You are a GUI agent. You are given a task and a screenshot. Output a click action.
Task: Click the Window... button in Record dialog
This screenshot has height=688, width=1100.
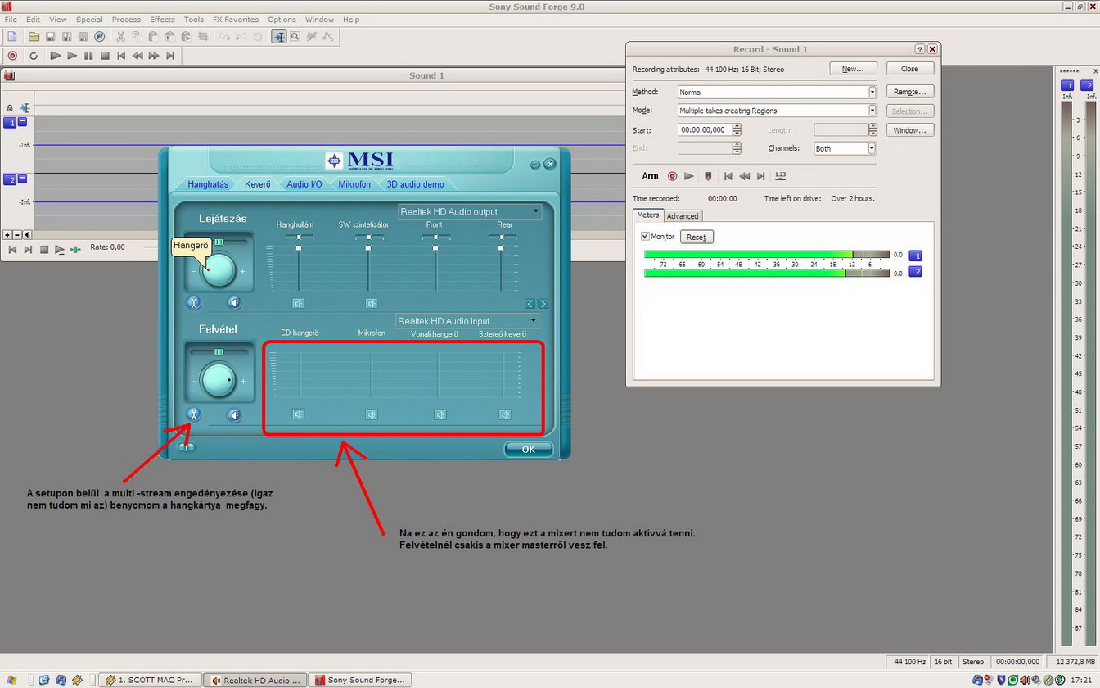point(909,130)
